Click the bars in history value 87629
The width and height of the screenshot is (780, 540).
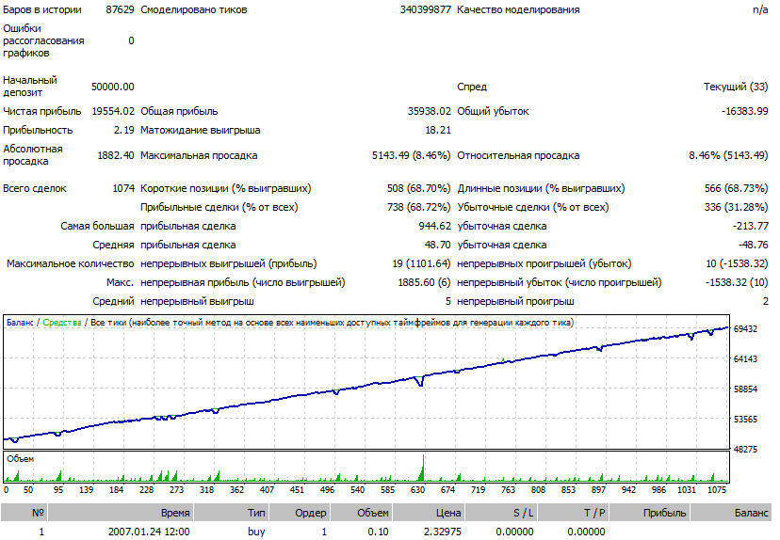coord(120,9)
